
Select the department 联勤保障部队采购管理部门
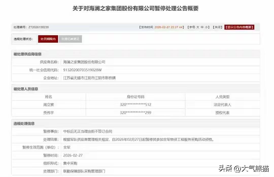pos(84,171)
